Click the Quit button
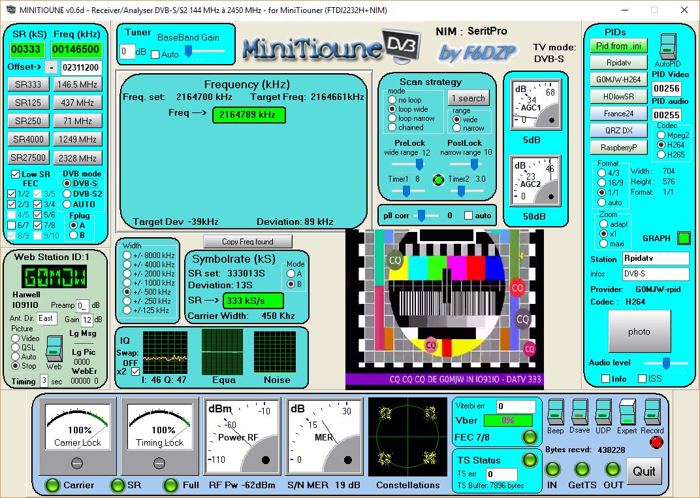This screenshot has width=700, height=498. 644,472
